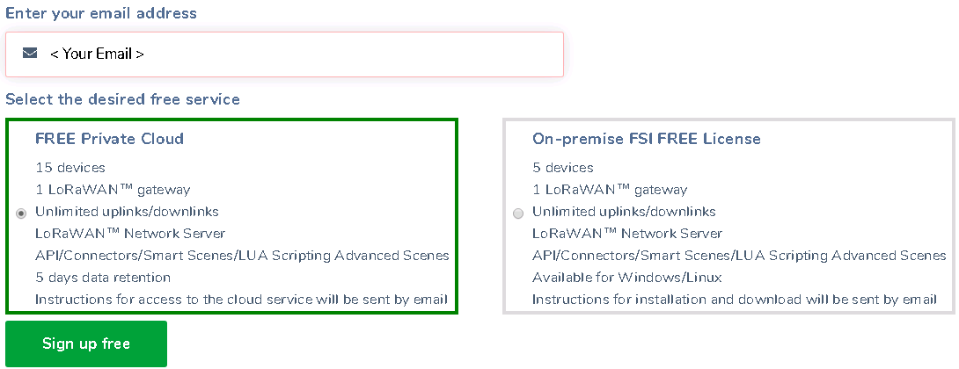Click LoRaWAN Network Server in Private Cloud card
The width and height of the screenshot is (959, 369).
[130, 234]
